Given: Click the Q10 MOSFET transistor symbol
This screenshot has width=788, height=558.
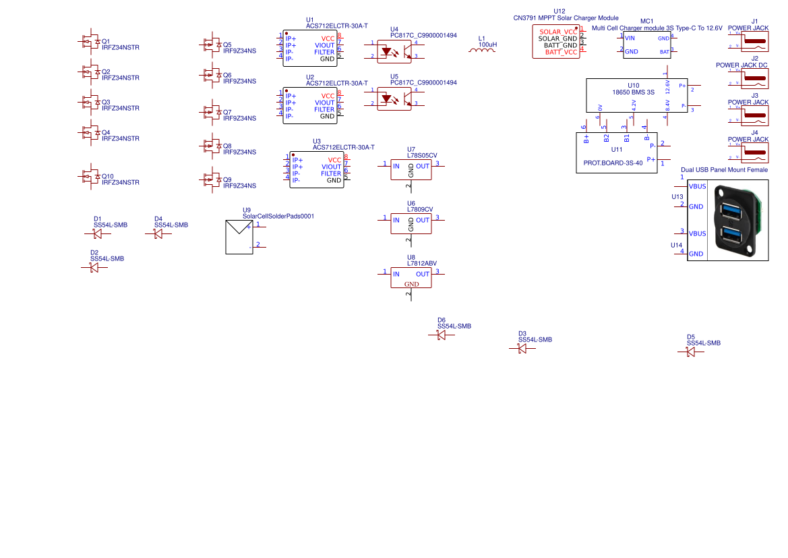Looking at the screenshot, I should 89,177.
